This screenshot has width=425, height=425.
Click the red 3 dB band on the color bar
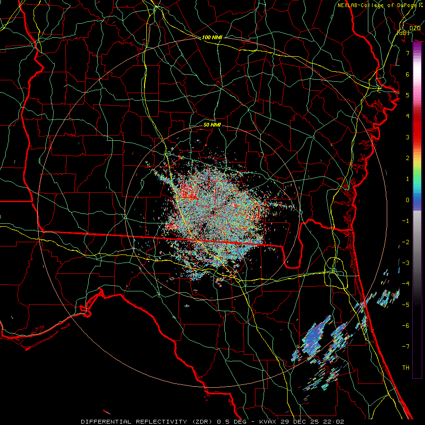click(x=417, y=137)
